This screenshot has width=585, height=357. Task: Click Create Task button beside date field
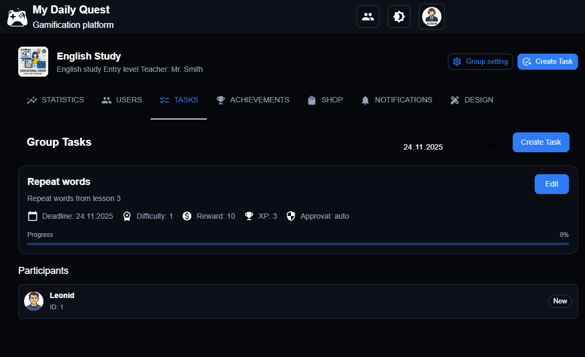click(541, 143)
